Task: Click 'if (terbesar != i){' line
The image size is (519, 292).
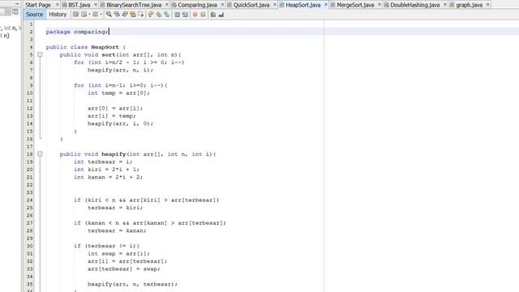Action: point(106,246)
